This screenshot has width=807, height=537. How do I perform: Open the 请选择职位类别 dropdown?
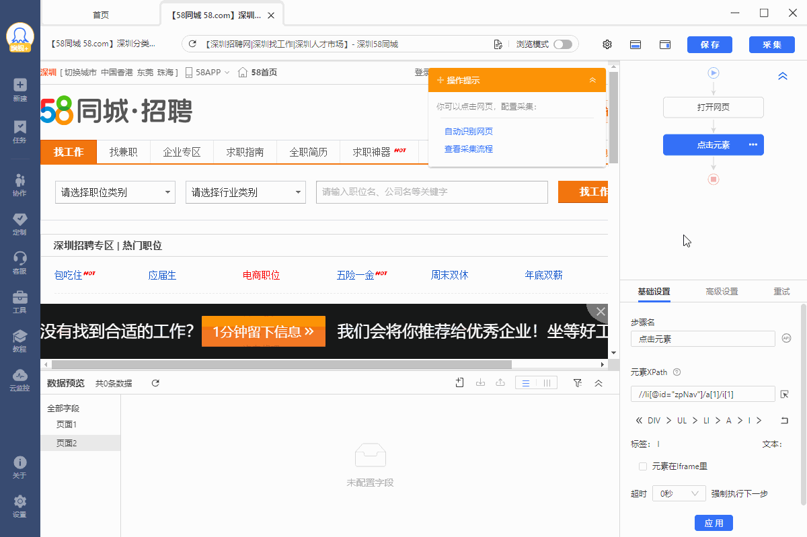115,192
